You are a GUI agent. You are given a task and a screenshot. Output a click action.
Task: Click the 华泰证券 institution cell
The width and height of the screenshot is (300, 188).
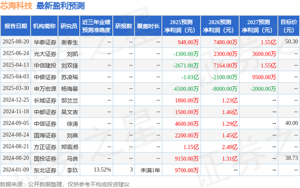(45, 42)
